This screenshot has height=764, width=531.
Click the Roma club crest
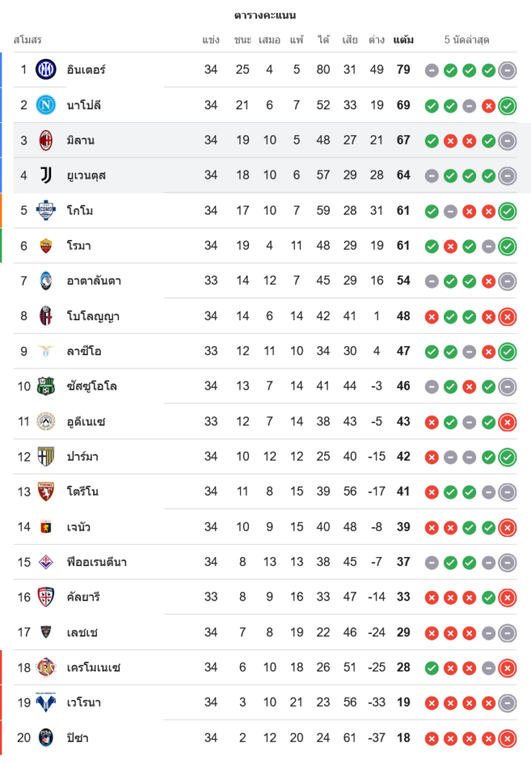46,246
